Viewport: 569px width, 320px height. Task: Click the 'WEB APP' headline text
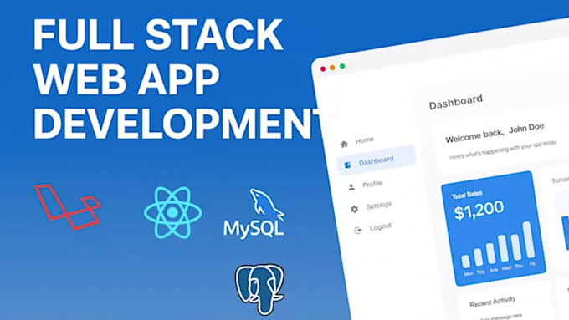pyautogui.click(x=126, y=79)
